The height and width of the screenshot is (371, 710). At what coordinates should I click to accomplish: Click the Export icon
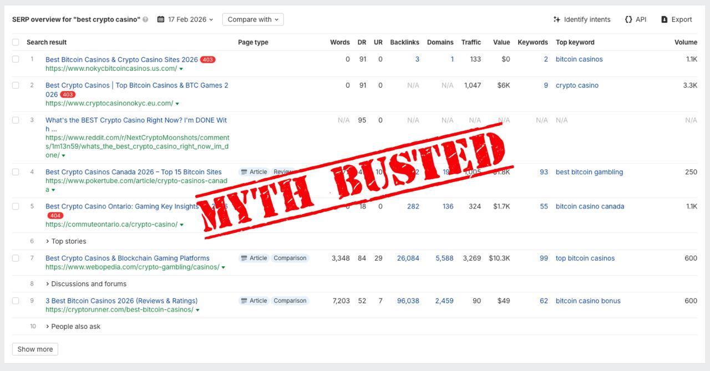click(664, 19)
